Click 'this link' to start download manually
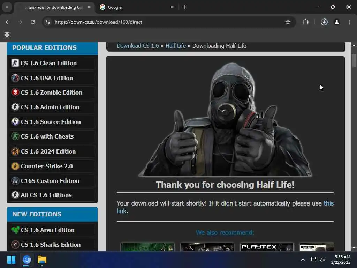 (x=329, y=203)
